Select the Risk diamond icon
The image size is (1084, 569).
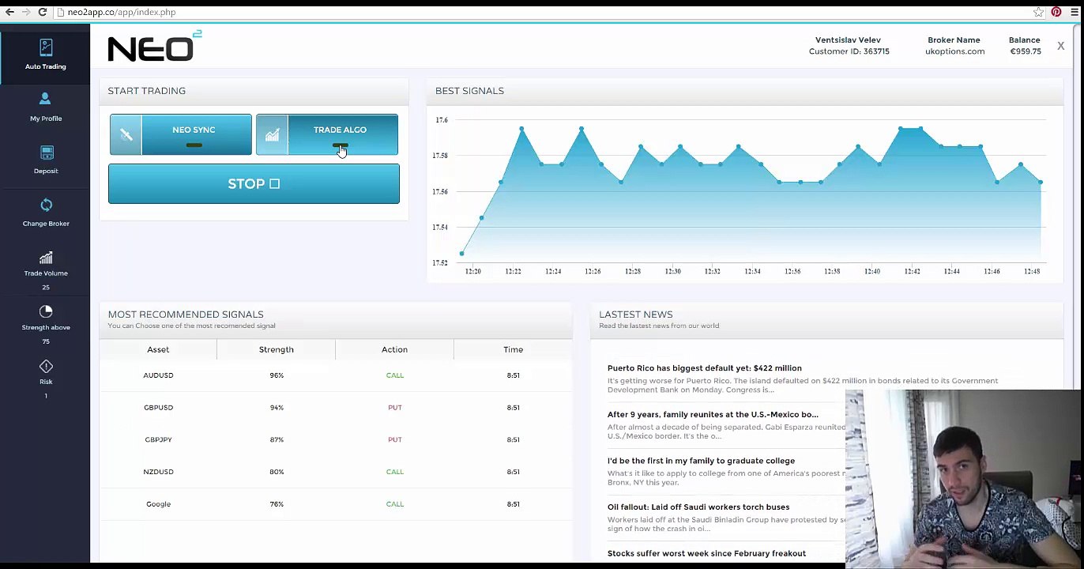(46, 366)
